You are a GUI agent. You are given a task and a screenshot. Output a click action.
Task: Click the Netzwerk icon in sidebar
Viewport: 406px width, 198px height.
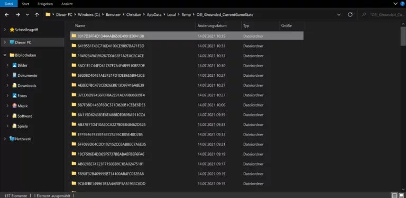[12, 139]
